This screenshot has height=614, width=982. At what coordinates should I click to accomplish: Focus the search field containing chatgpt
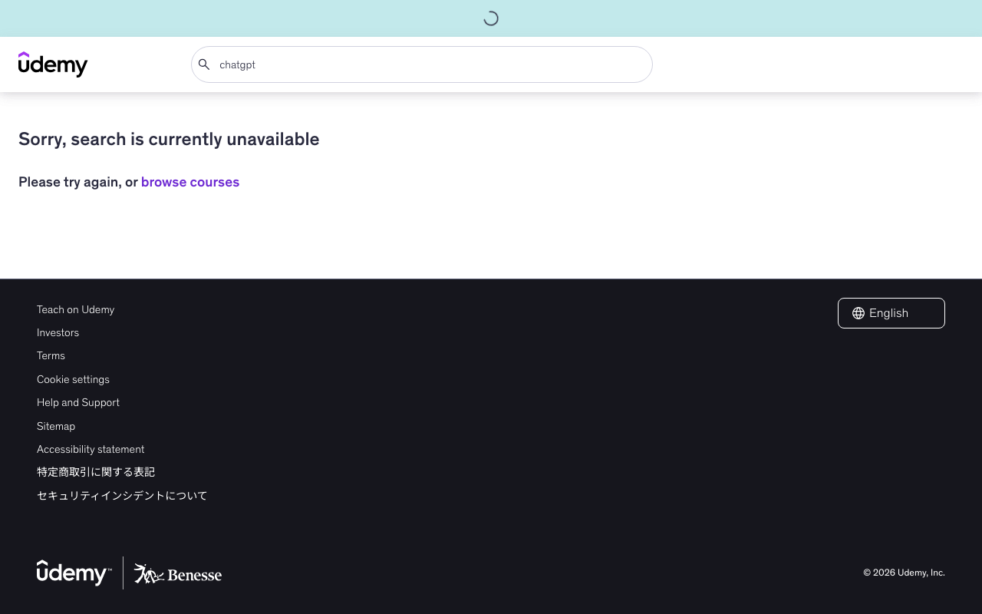(x=422, y=64)
